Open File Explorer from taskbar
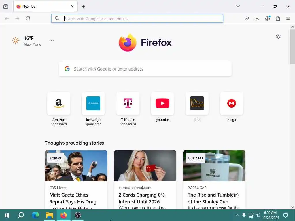The image size is (295, 221). (x=50, y=215)
